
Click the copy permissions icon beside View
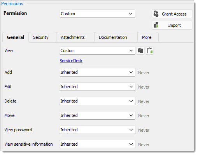coord(140,51)
